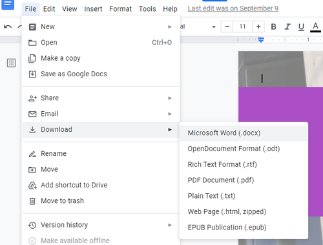The height and width of the screenshot is (245, 323).
Task: Click the Rename pencil icon
Action: click(x=32, y=154)
